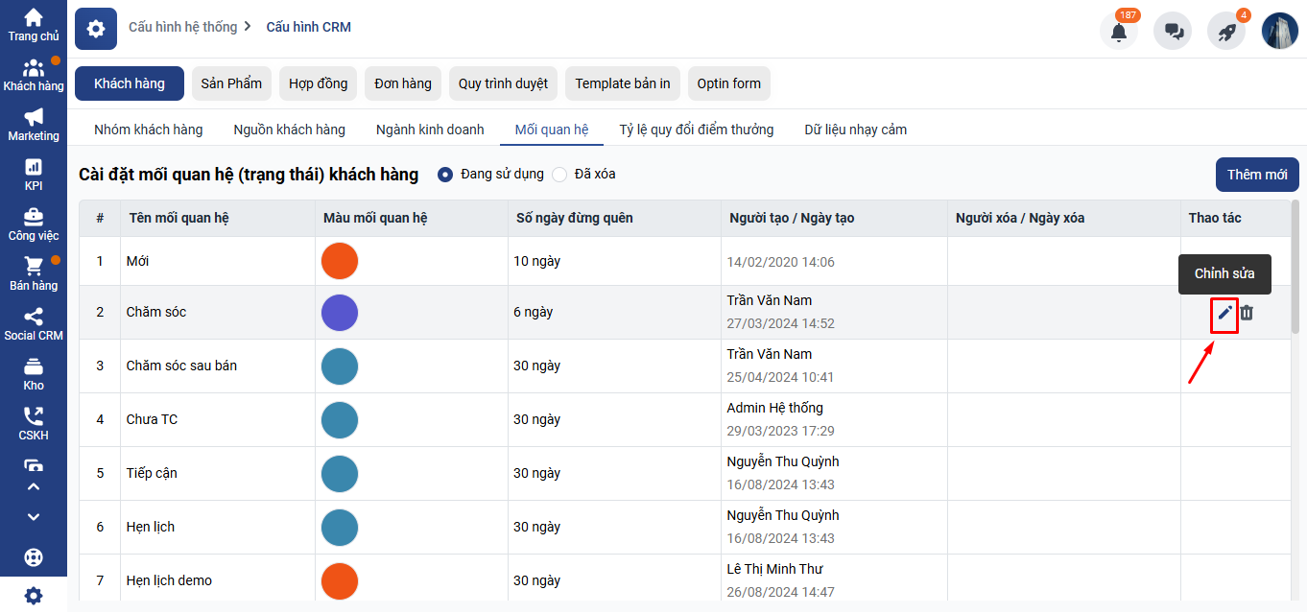Click the notification bell icon
The image size is (1307, 614).
click(x=1119, y=31)
